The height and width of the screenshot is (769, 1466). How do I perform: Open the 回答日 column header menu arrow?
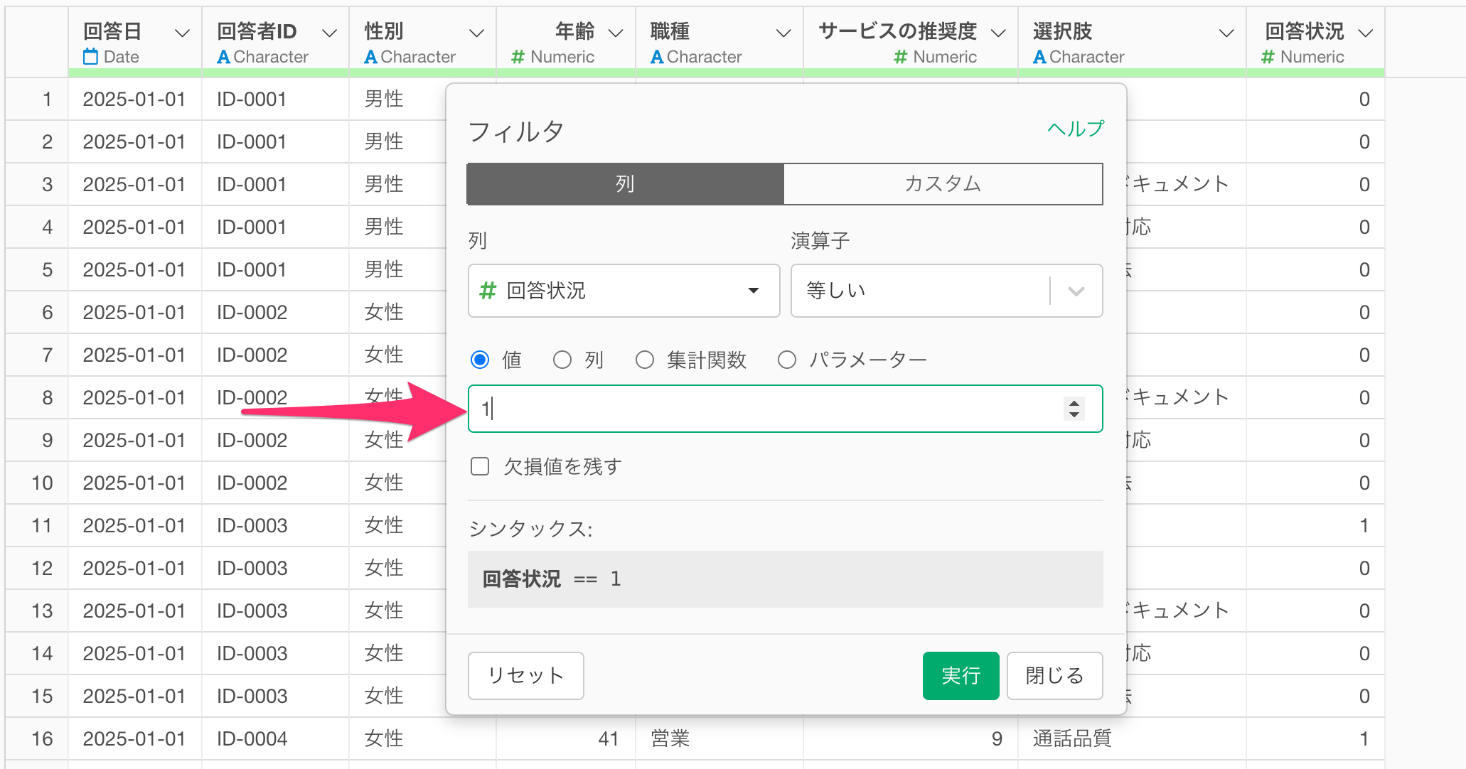pyautogui.click(x=182, y=33)
